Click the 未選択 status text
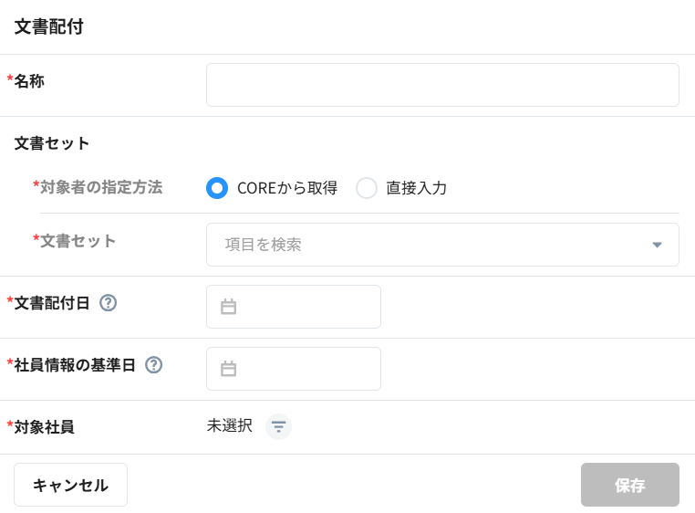This screenshot has width=695, height=513. tap(230, 425)
